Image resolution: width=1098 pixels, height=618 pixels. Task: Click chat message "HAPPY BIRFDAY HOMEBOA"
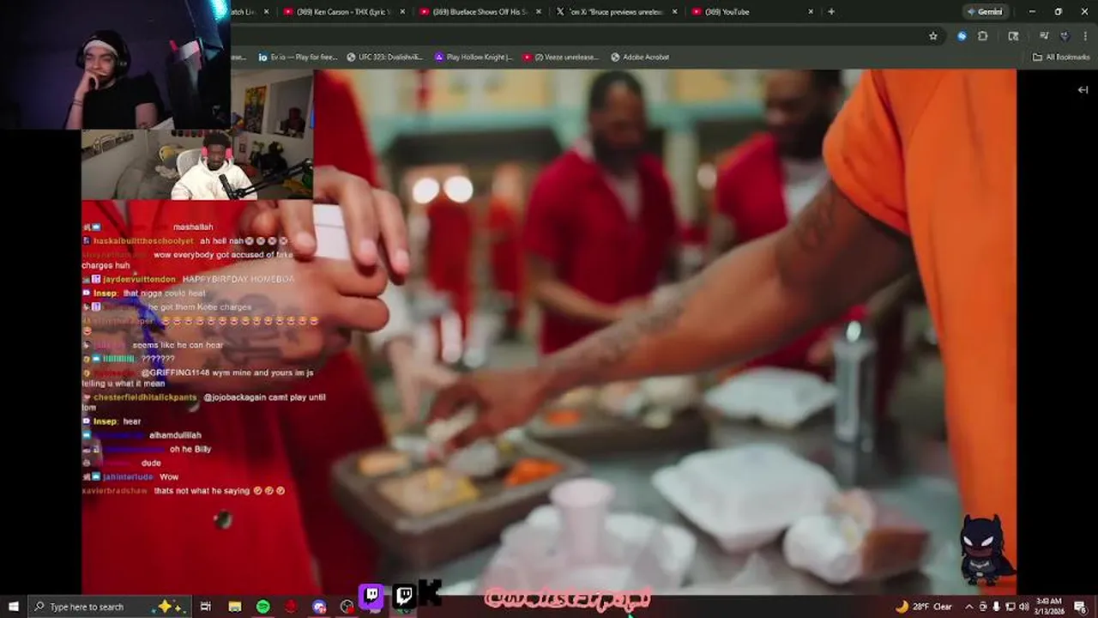click(238, 280)
